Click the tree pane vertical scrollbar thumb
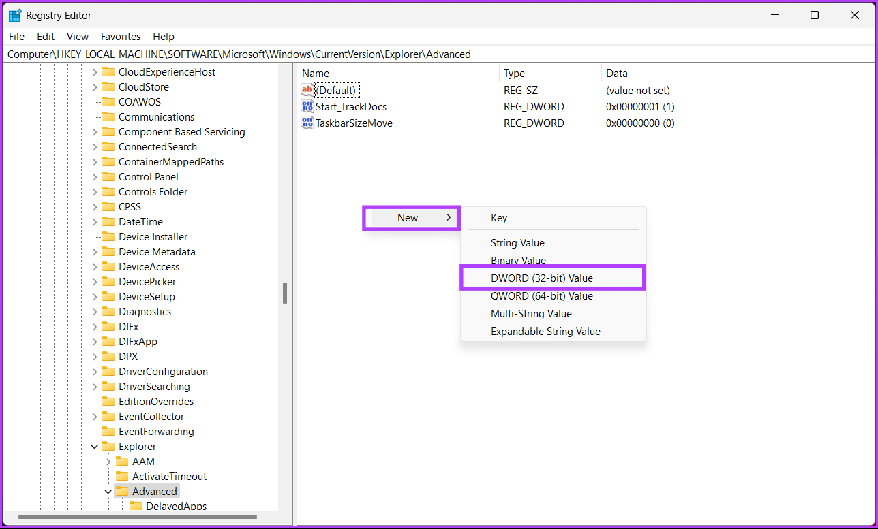The image size is (878, 529). click(x=285, y=293)
